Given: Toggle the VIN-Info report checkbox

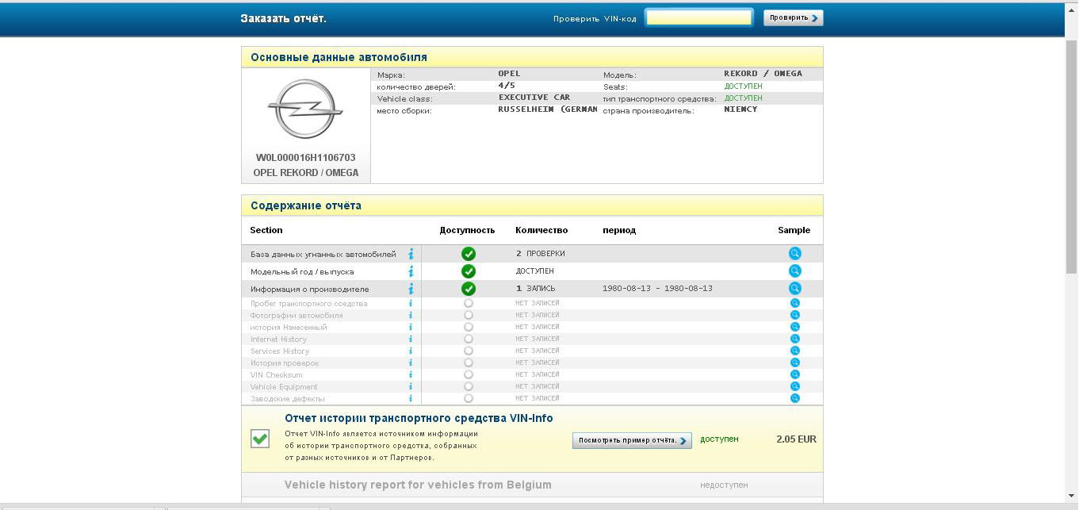Looking at the screenshot, I should coord(260,439).
